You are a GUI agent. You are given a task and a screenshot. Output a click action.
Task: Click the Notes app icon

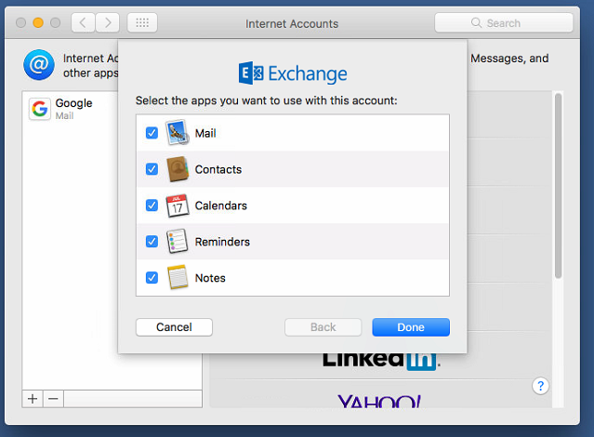[177, 277]
